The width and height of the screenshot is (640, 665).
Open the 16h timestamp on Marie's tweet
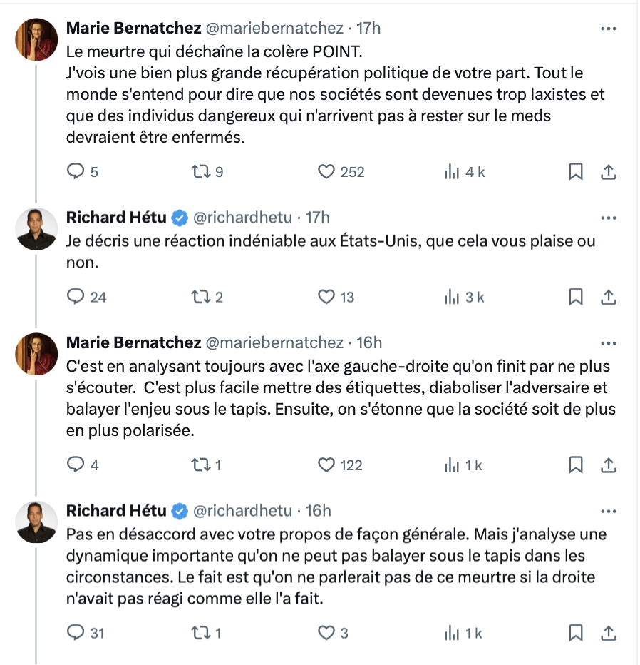pos(369,342)
